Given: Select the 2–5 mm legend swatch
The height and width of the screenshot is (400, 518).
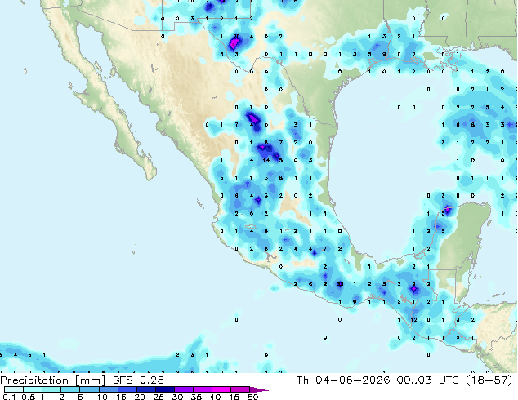Looking at the screenshot, I should (x=70, y=389).
